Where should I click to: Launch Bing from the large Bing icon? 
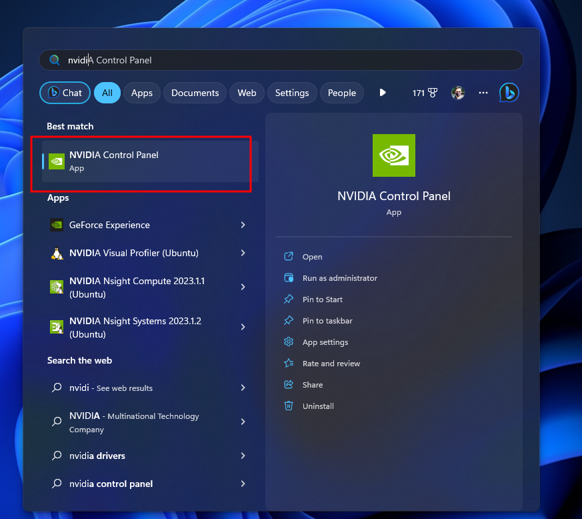coord(509,93)
